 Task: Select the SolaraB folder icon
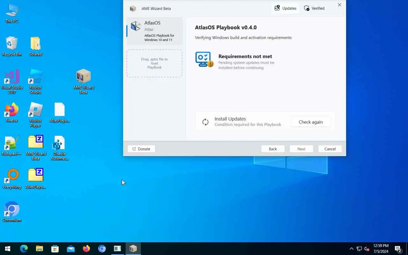pos(35,47)
